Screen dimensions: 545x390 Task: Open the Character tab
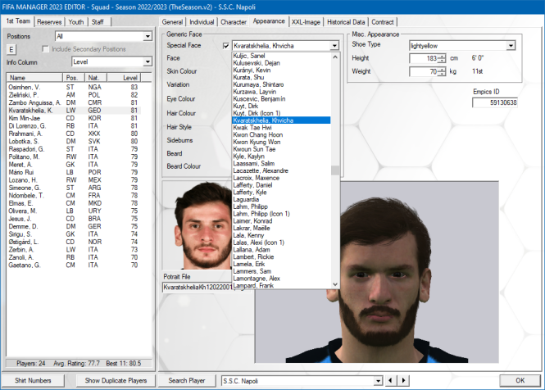coord(234,22)
